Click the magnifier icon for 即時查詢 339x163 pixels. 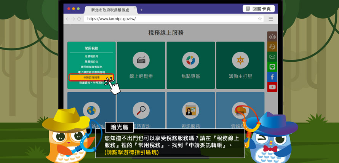tap(141, 110)
